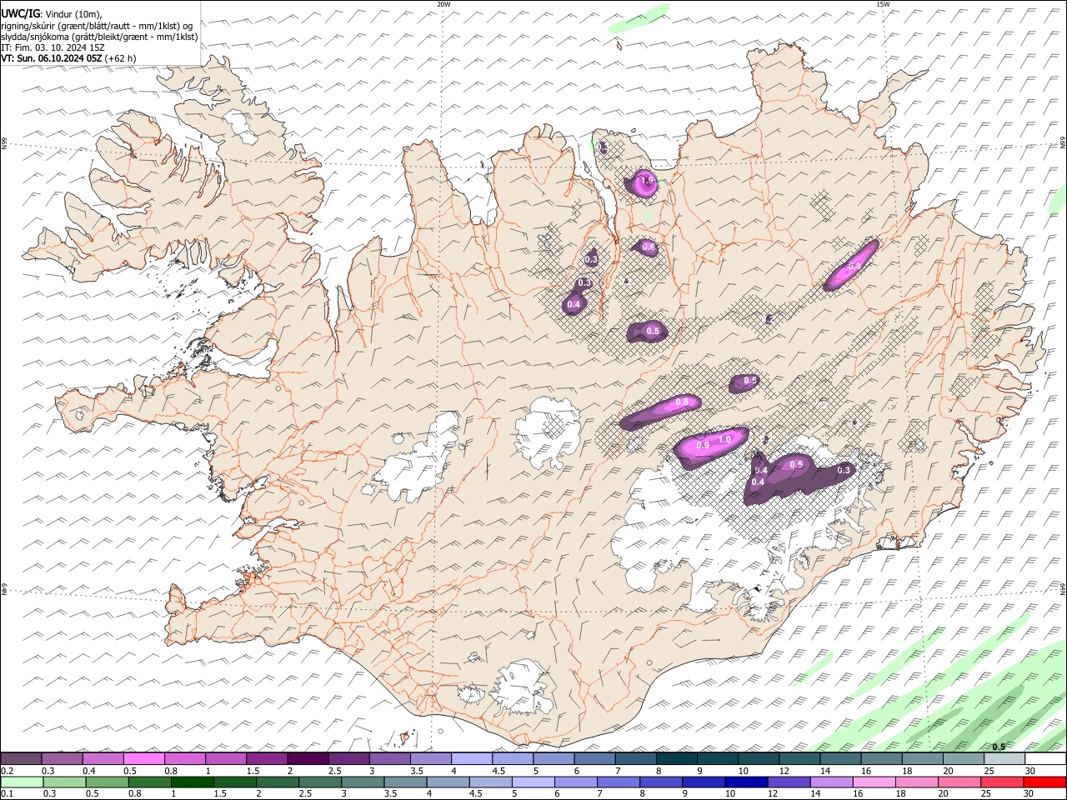Screen dimensions: 1067x800
Task: Select navy blue swatch between 10 and 12
Action: pyautogui.click(x=745, y=782)
